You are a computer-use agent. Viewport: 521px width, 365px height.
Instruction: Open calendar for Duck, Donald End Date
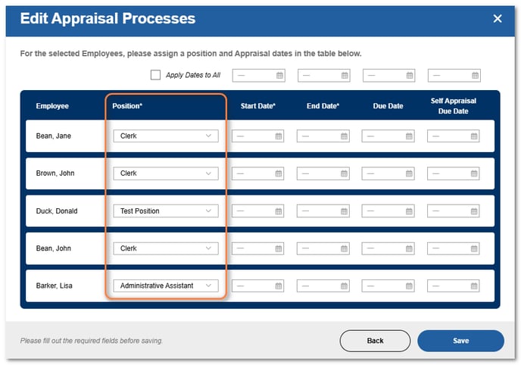pyautogui.click(x=344, y=211)
